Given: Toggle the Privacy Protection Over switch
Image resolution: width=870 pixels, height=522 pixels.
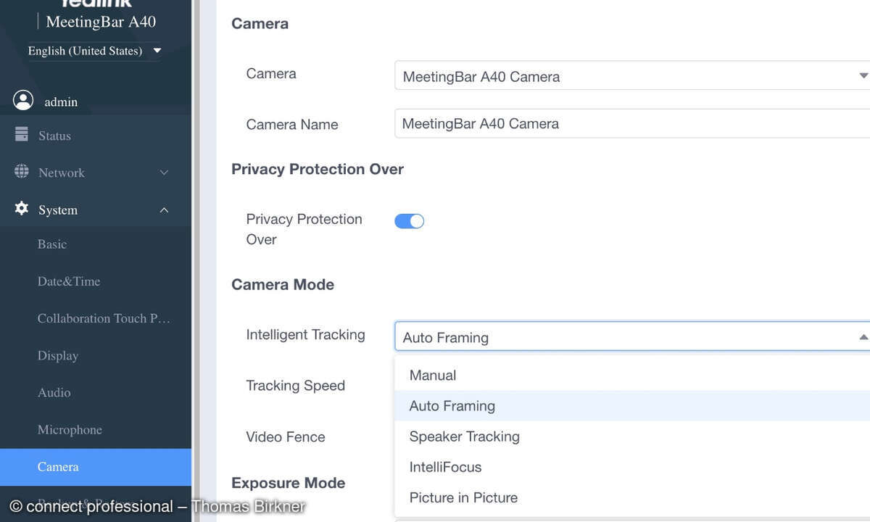Looking at the screenshot, I should [409, 221].
